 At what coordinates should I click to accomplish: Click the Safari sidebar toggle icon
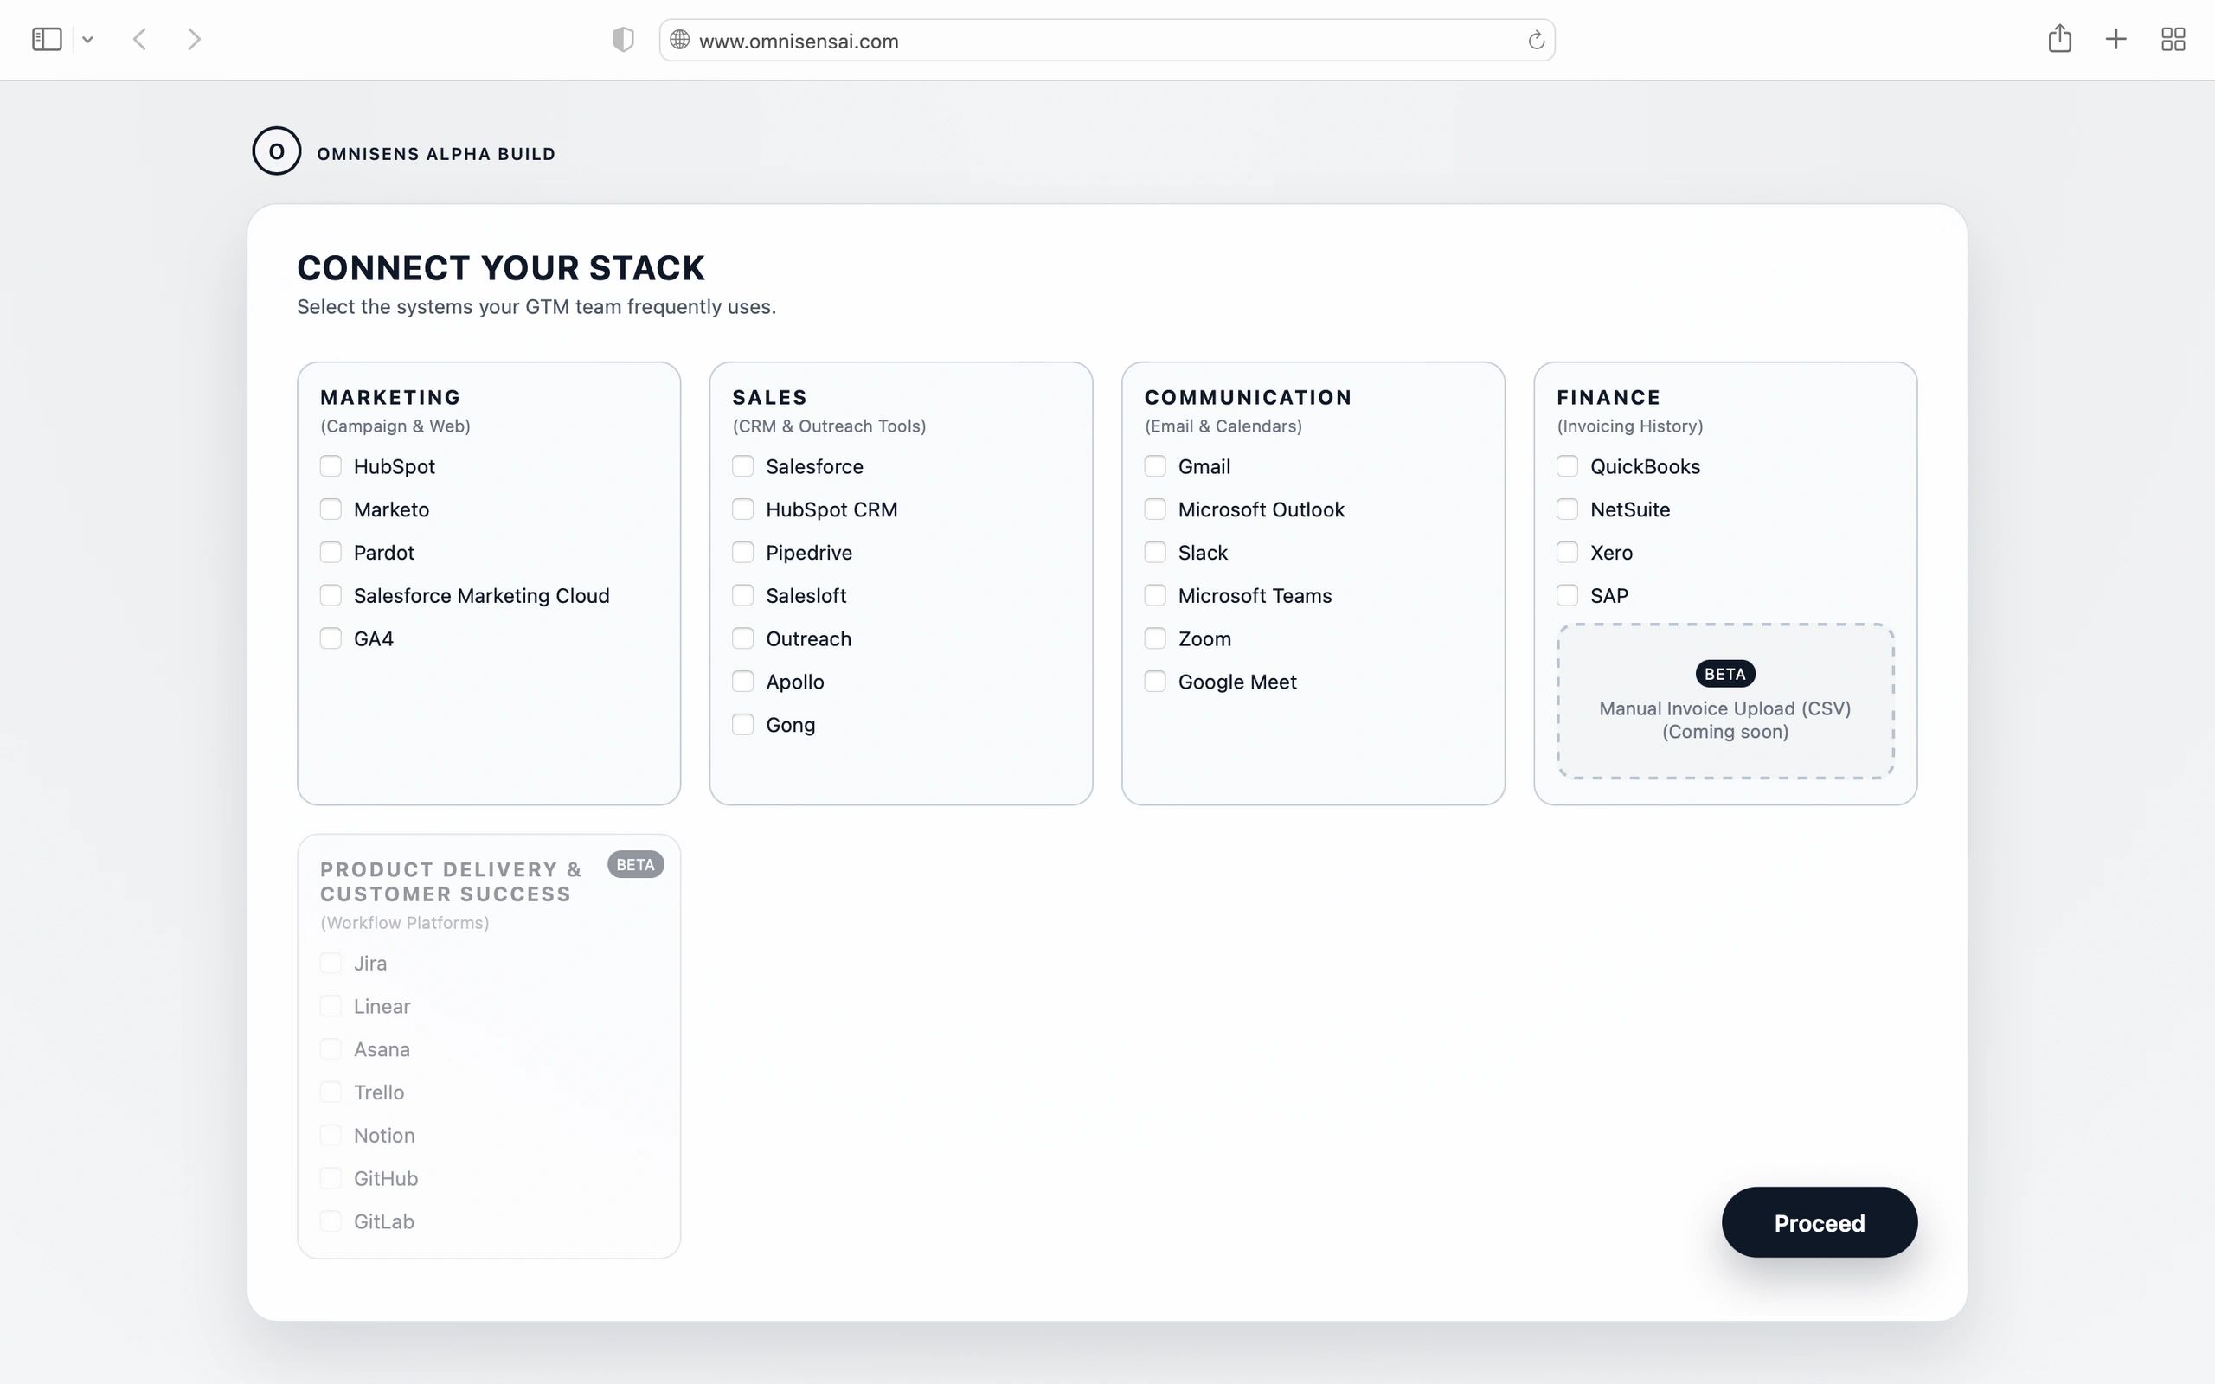(x=47, y=40)
